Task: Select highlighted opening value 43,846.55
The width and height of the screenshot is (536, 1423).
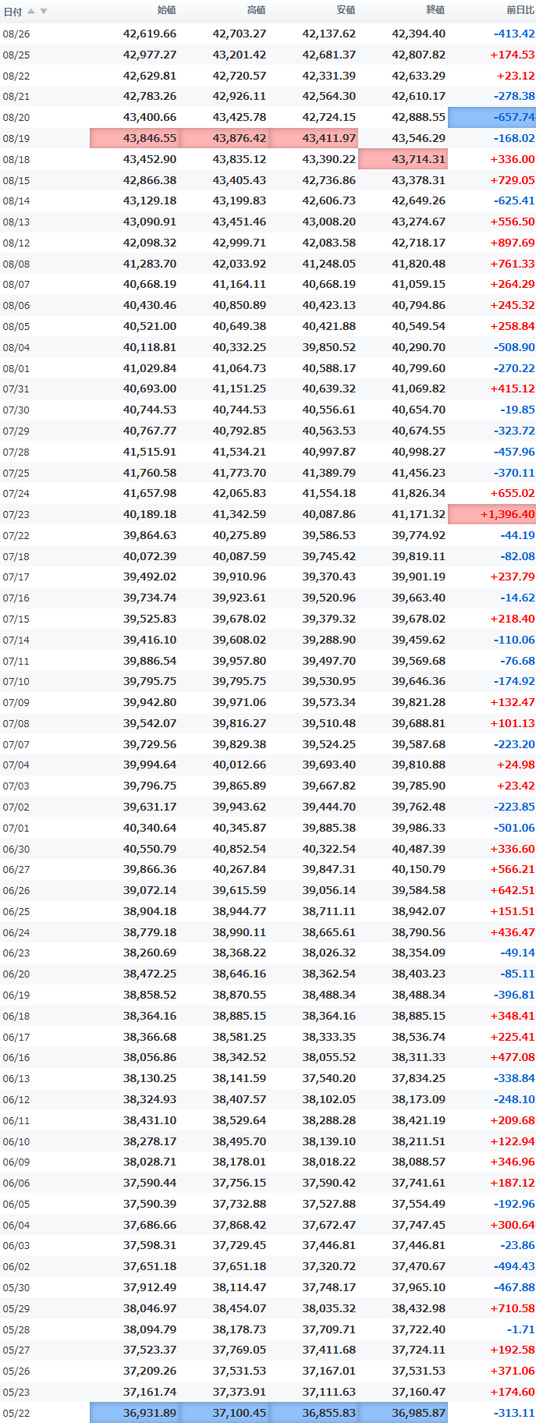Action: 135,138
